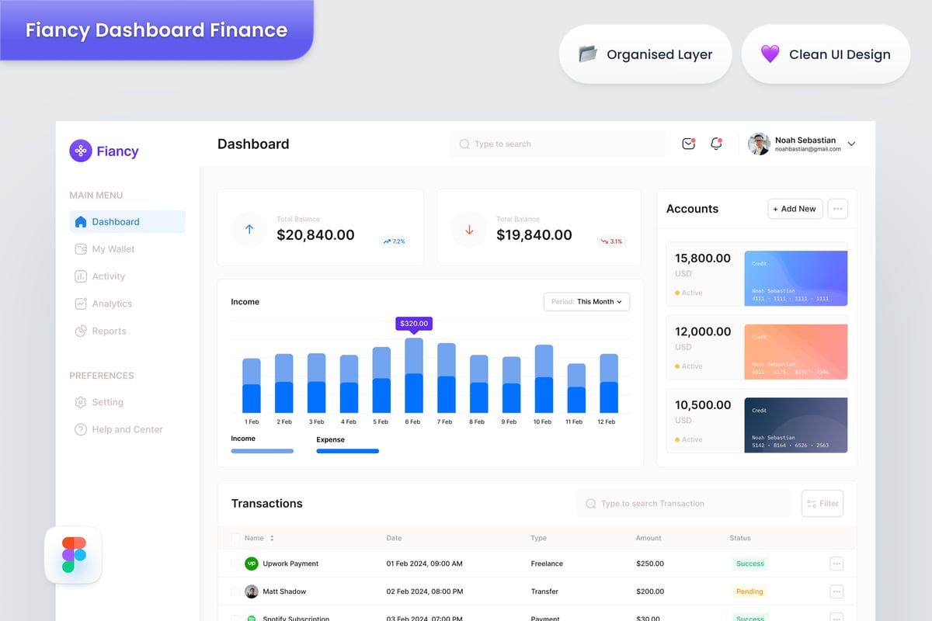Expand the user profile menu chevron
This screenshot has width=932, height=621.
pyautogui.click(x=851, y=144)
